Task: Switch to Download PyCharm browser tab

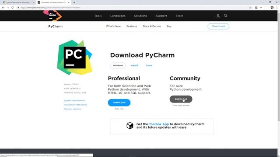Action: pos(53,3)
